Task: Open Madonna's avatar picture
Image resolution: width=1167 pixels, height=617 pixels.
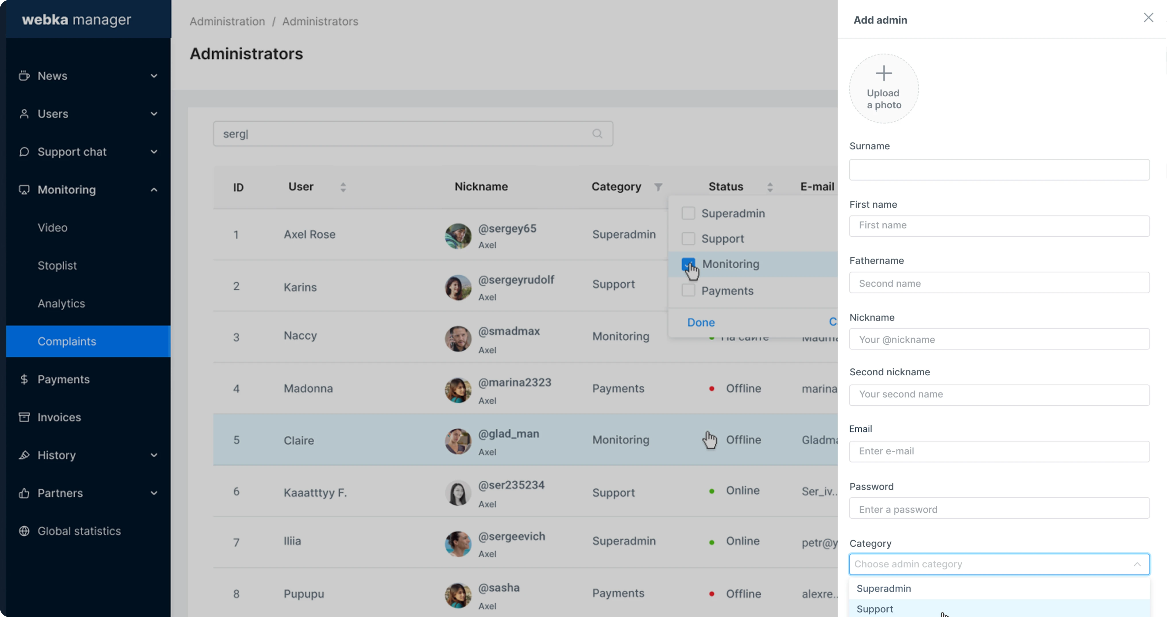Action: click(458, 390)
